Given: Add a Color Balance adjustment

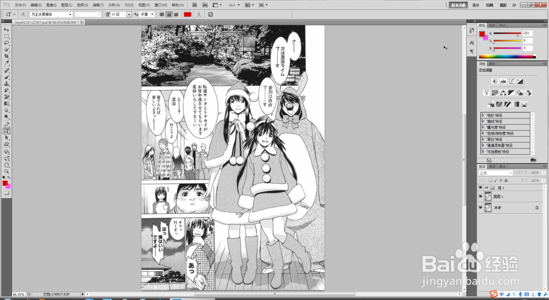Looking at the screenshot, I should pos(503,93).
